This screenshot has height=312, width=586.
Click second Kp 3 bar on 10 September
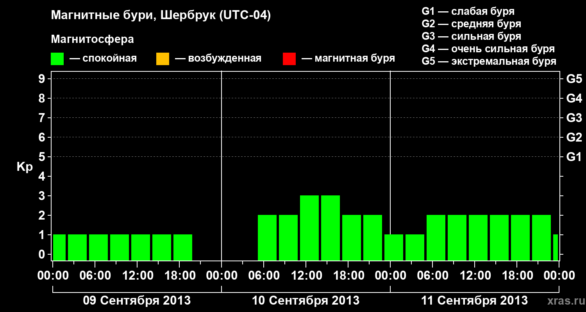point(331,228)
